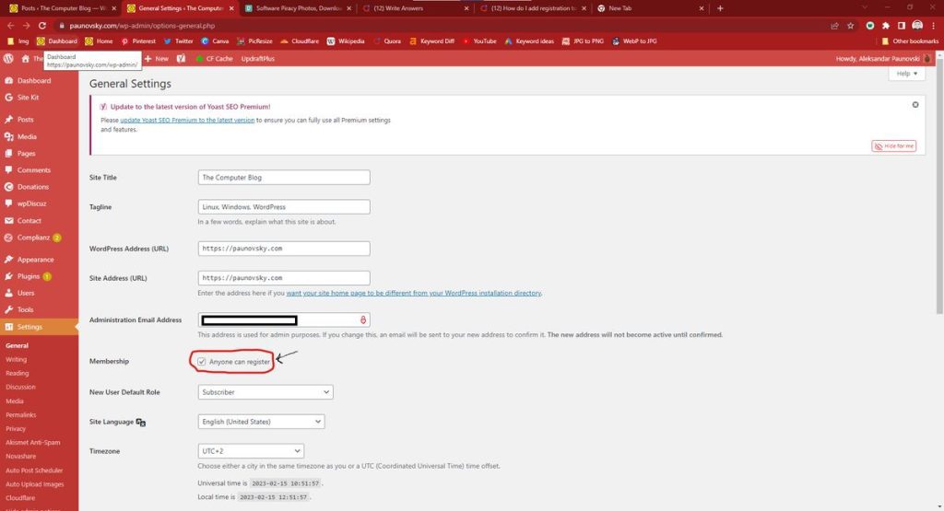Screen dimensions: 944x511
Task: Open wpDiscuz sidebar item
Action: tap(31, 203)
